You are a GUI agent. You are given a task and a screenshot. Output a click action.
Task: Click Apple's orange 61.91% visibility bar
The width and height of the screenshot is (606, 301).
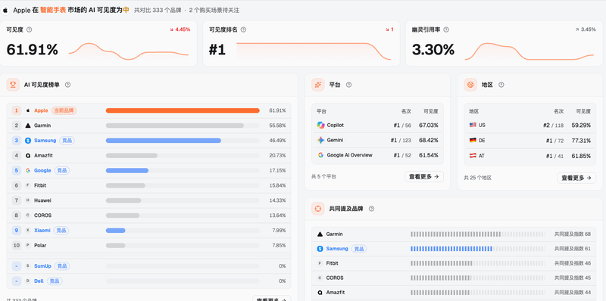click(x=183, y=110)
